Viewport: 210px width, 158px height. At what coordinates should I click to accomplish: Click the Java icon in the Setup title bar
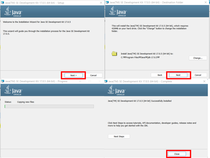click(2, 3)
